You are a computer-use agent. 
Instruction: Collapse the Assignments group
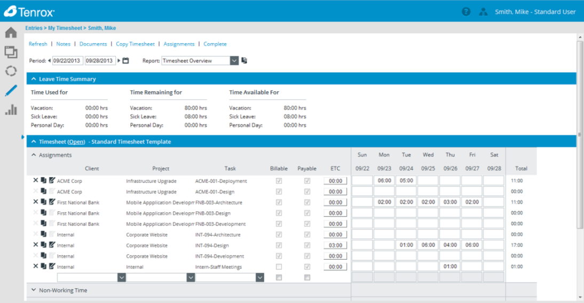[x=34, y=155]
